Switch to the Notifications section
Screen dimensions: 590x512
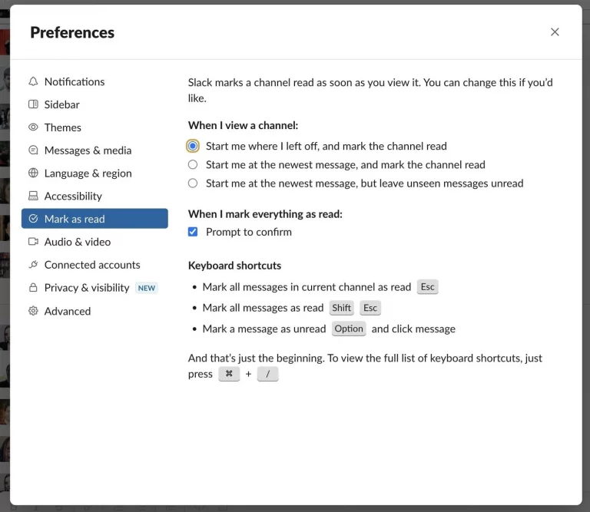pos(75,81)
